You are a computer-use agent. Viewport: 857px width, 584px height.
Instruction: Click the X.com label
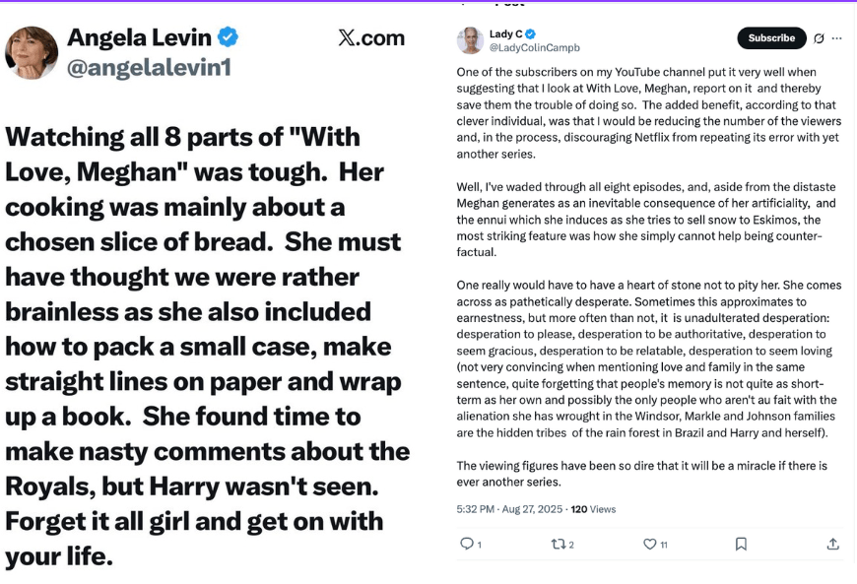pos(371,38)
